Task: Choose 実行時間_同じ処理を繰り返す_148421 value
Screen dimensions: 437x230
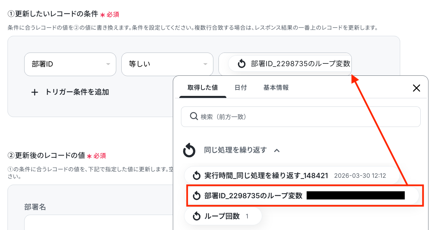Action: (x=266, y=176)
